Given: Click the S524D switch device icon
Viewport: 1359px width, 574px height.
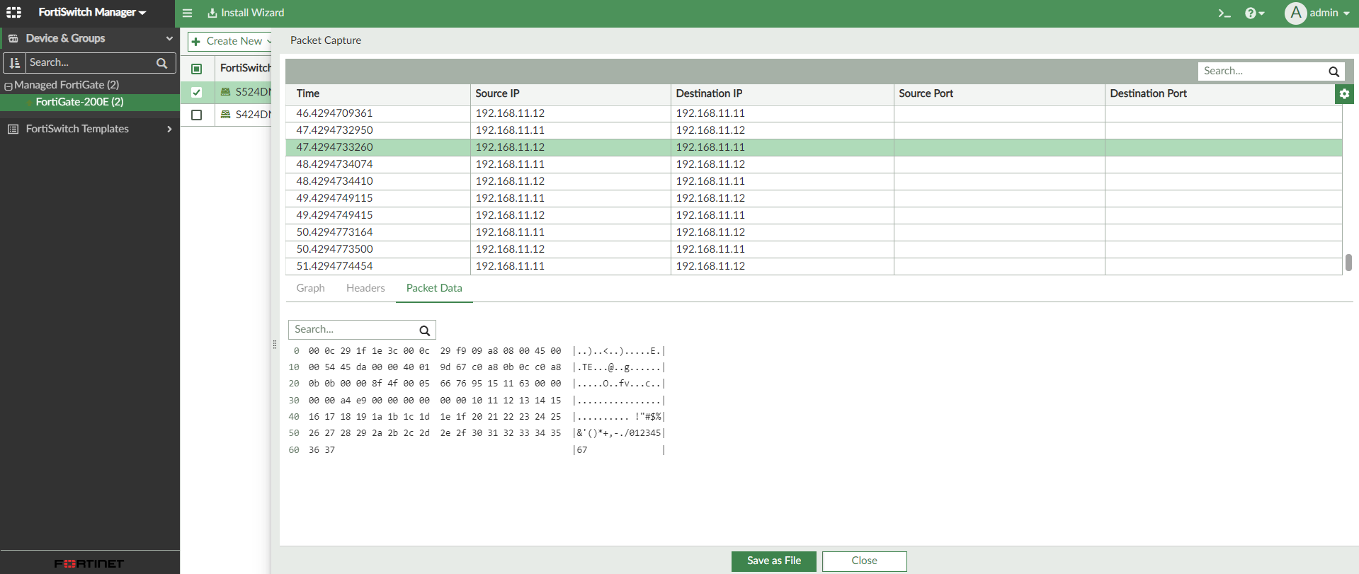Looking at the screenshot, I should [226, 92].
